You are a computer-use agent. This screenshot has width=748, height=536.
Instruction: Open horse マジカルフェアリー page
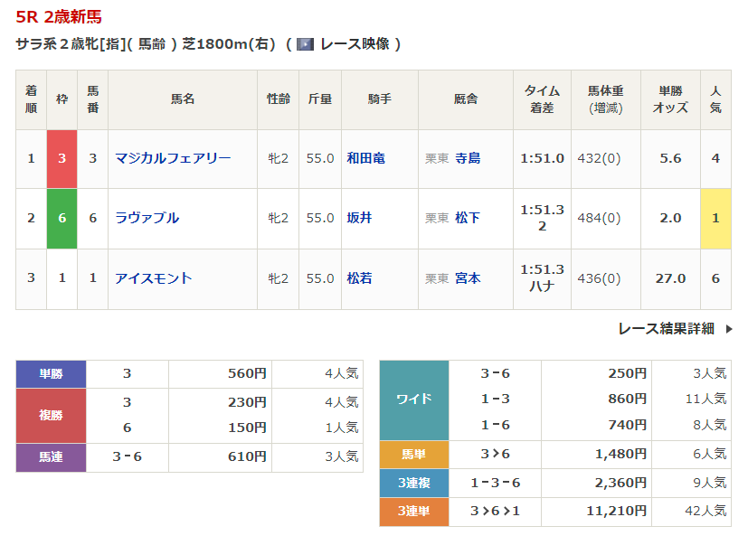click(x=173, y=158)
